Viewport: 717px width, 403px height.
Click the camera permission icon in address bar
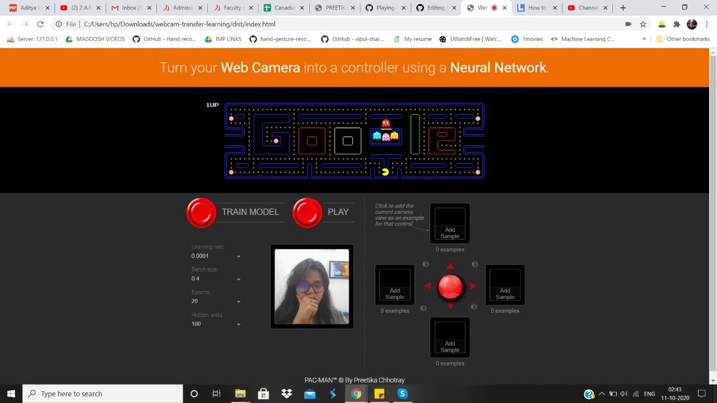(x=628, y=24)
